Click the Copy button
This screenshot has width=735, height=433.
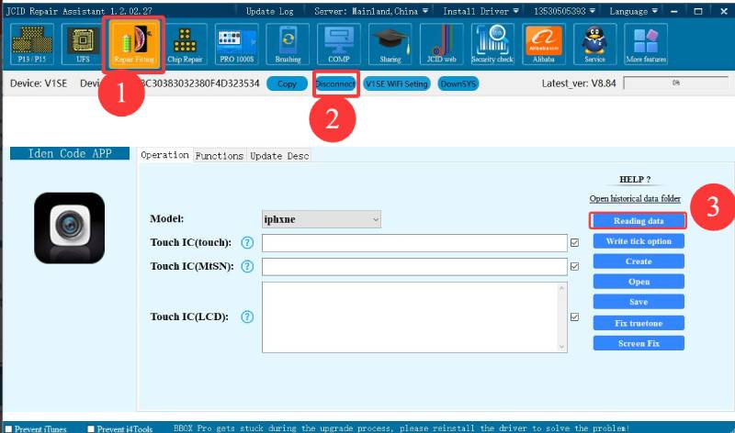[287, 83]
